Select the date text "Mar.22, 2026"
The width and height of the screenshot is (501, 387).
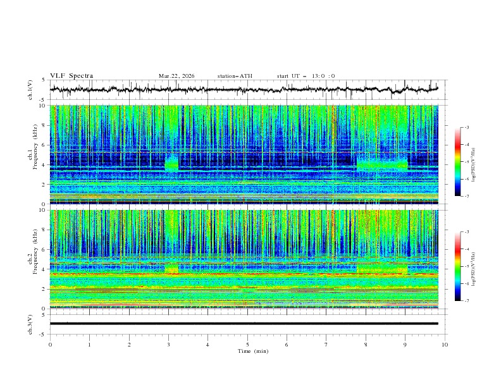pyautogui.click(x=176, y=76)
